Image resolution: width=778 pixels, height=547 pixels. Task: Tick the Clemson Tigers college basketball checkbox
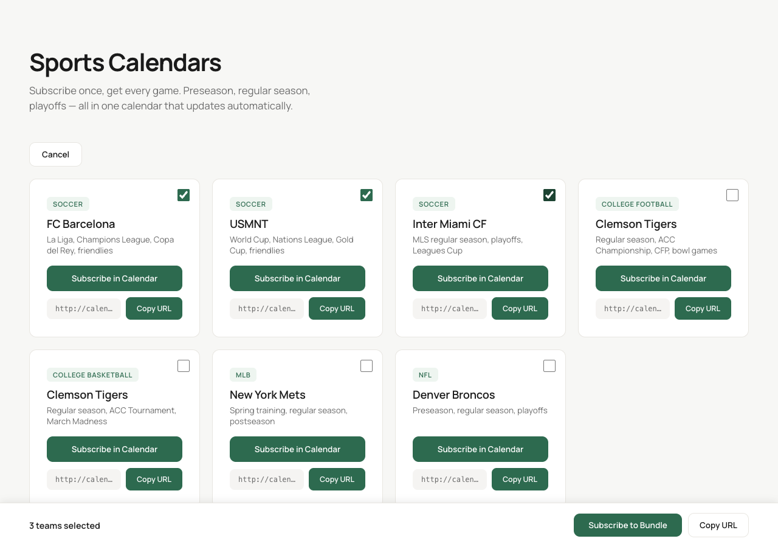pyautogui.click(x=184, y=366)
